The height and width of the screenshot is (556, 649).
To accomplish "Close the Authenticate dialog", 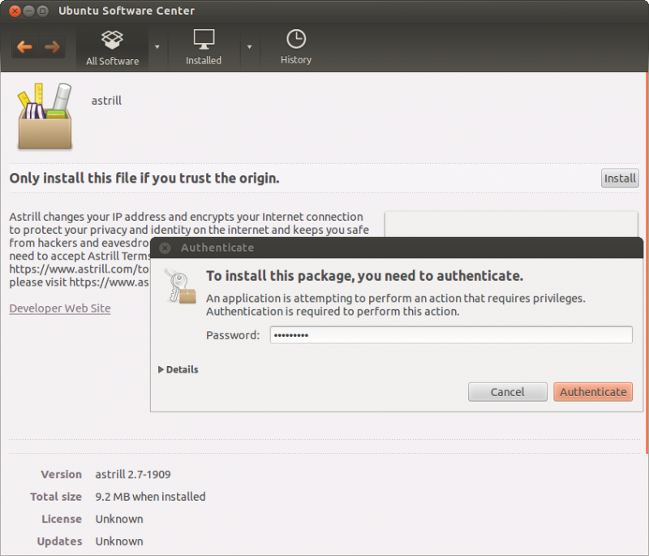I will point(165,248).
